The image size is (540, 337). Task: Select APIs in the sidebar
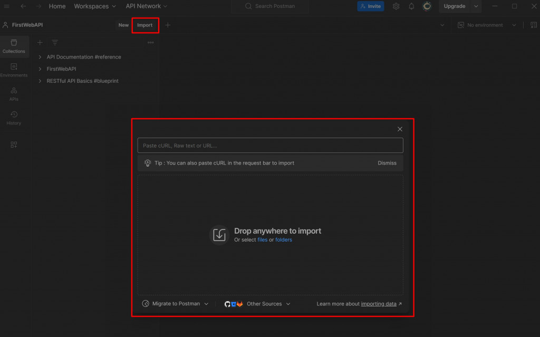[14, 94]
